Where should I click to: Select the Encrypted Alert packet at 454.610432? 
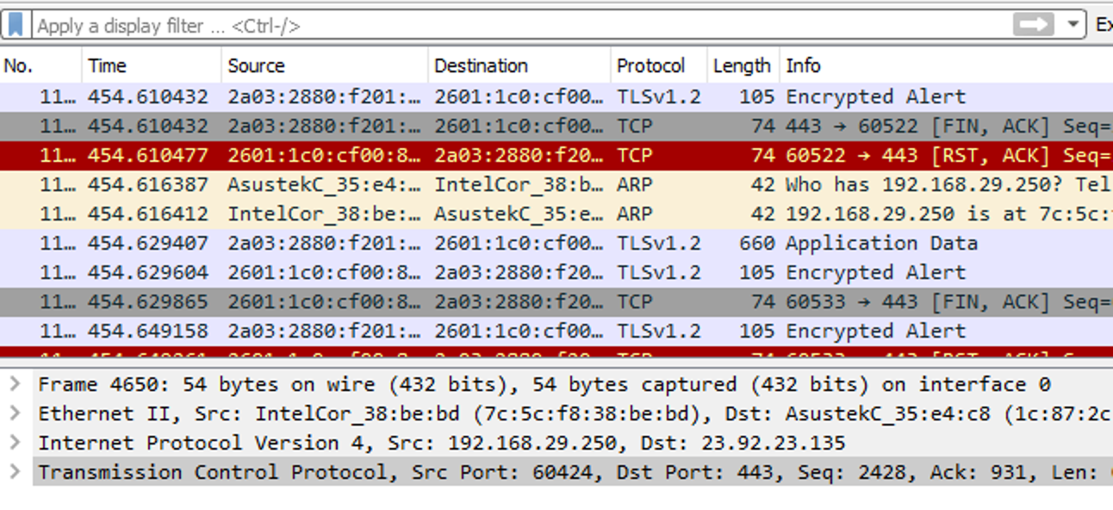(556, 96)
